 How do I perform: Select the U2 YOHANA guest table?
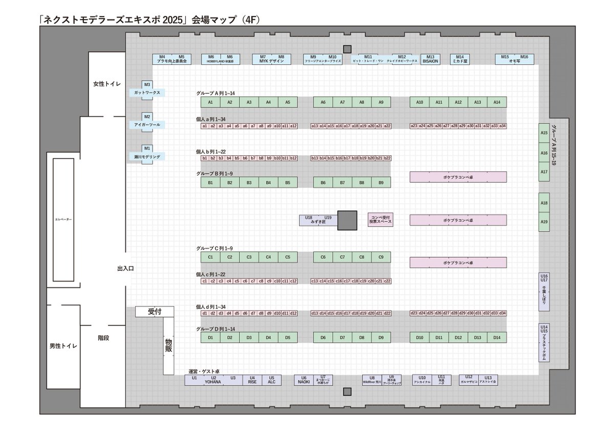click(x=214, y=380)
